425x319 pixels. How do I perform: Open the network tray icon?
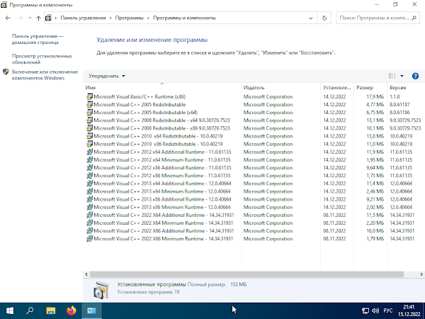[x=365, y=310]
